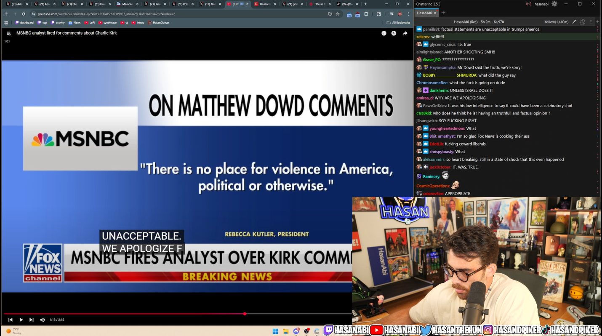Open Chatterino settings gear
Viewport: 602px width, 336px height.
pos(554,4)
